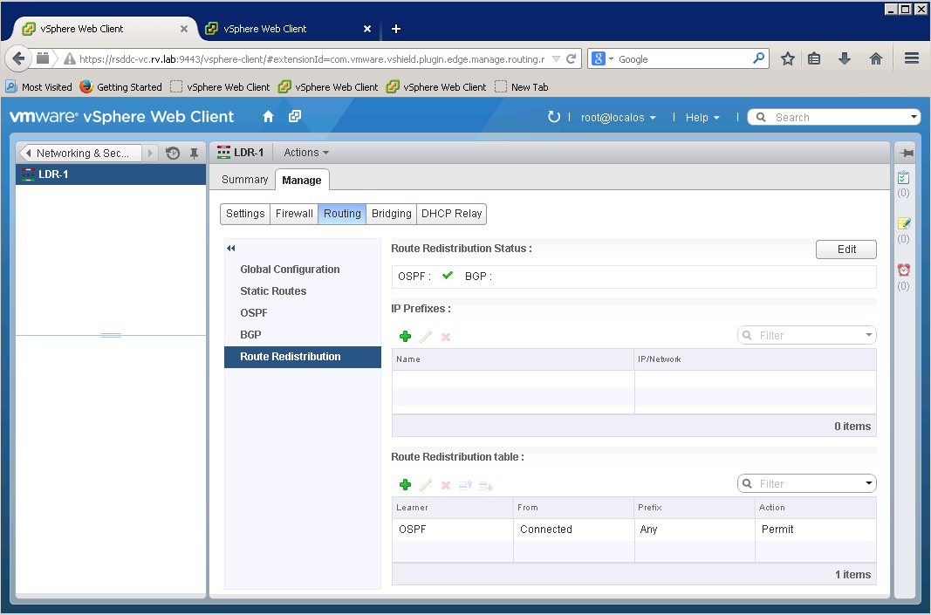Open the recent tasks panel icon

pos(904,178)
